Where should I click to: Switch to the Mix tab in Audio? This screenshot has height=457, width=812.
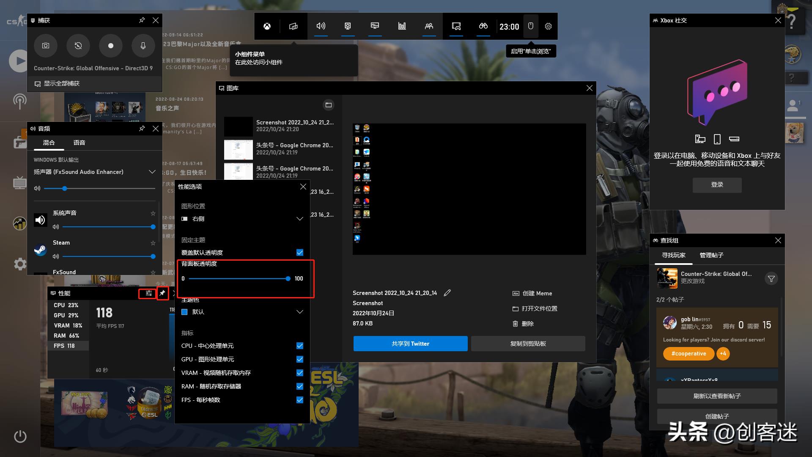49,143
